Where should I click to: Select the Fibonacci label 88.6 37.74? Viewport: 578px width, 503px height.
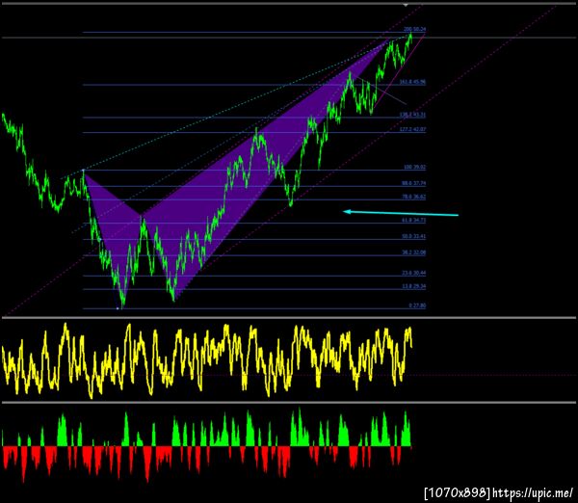413,183
